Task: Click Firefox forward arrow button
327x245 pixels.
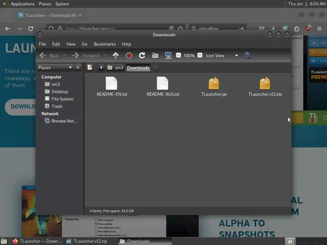Action: pos(19,29)
